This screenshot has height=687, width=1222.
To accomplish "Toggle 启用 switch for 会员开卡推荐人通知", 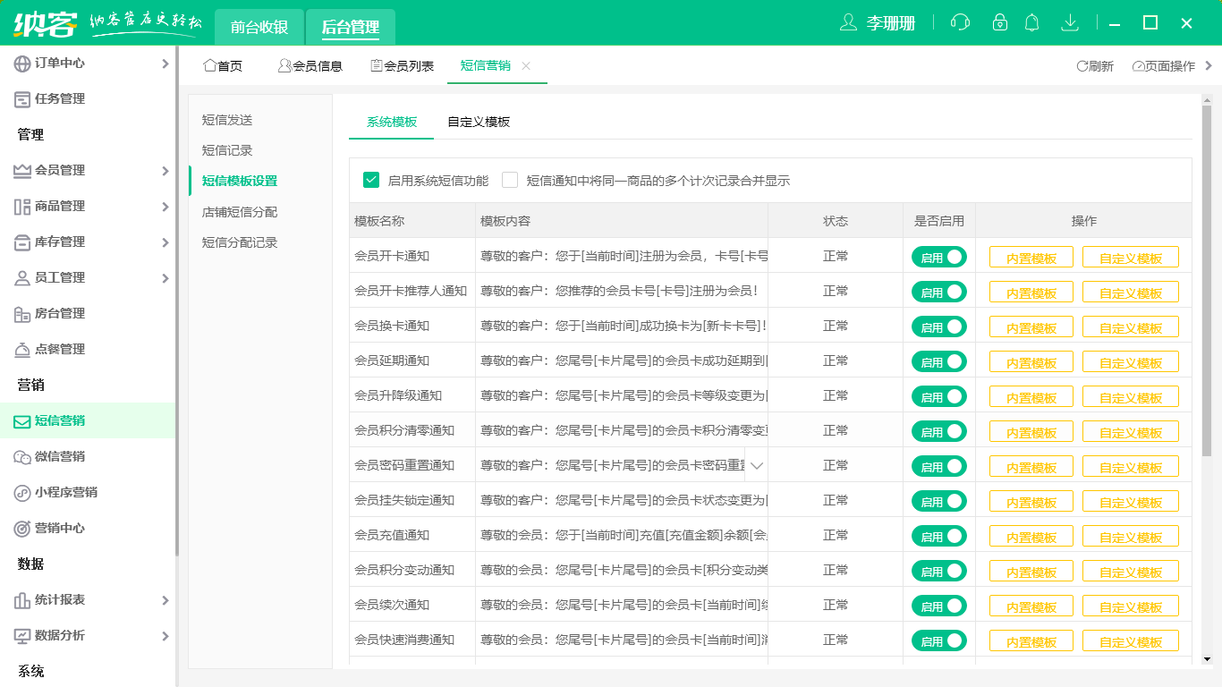I will tap(939, 292).
